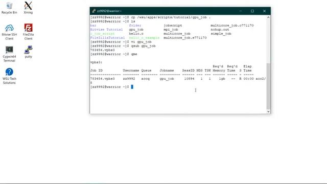This screenshot has height=184, width=327.
Task: Maximize the zz9992@warrior terminal window
Action: coord(252,11)
